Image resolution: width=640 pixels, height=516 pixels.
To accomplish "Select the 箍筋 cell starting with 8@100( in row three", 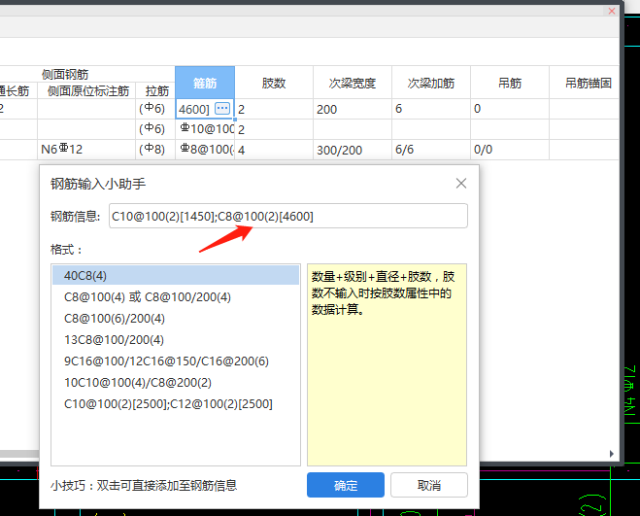I will (x=205, y=150).
